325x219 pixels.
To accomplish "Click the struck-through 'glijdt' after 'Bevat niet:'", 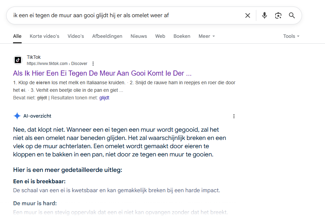I will (42, 98).
